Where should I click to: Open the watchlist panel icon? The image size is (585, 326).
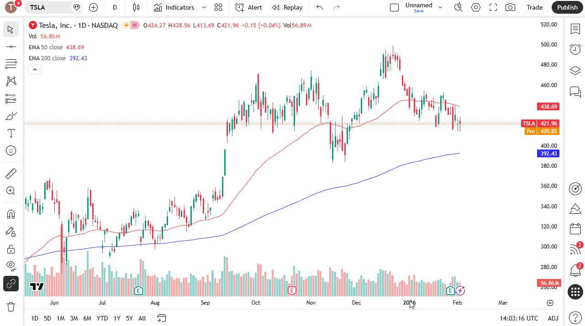point(575,29)
